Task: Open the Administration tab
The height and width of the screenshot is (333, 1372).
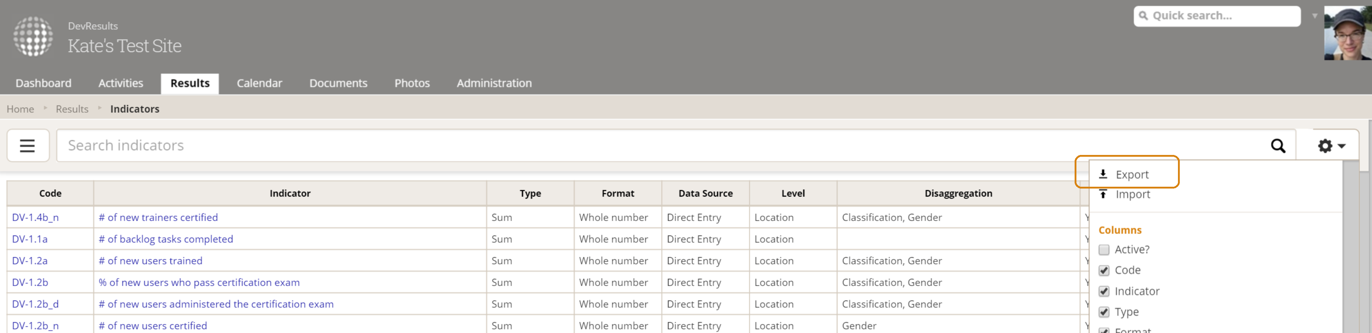Action: [494, 83]
